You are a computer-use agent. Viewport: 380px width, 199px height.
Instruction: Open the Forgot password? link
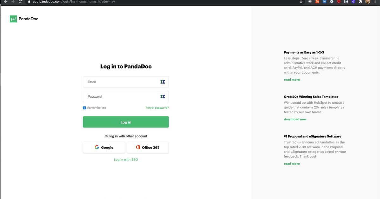tap(157, 108)
